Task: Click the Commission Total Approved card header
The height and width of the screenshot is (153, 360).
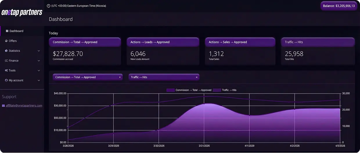Action: click(x=85, y=42)
